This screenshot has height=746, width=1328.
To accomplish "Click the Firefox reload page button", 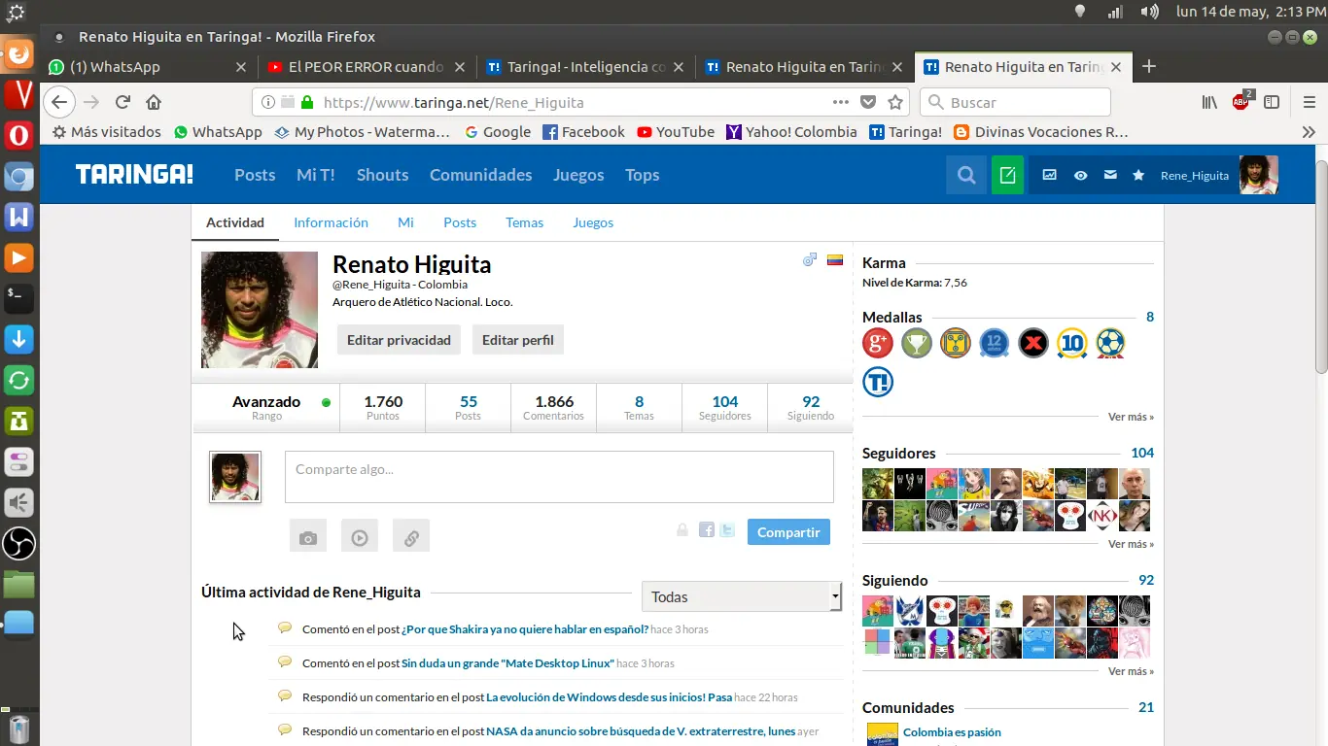I will click(x=122, y=102).
